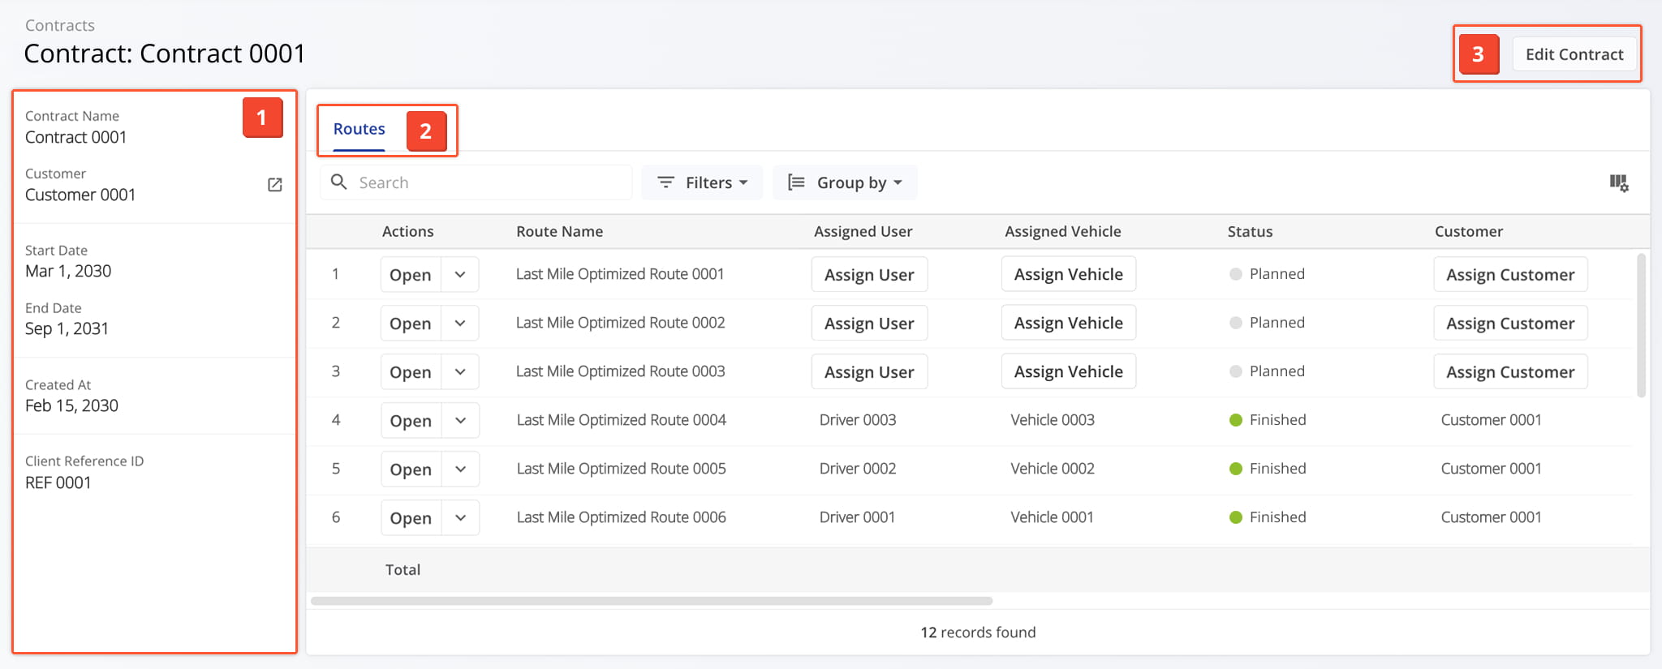The image size is (1662, 669).
Task: Expand the action chevron for Route 0004
Action: tap(460, 421)
